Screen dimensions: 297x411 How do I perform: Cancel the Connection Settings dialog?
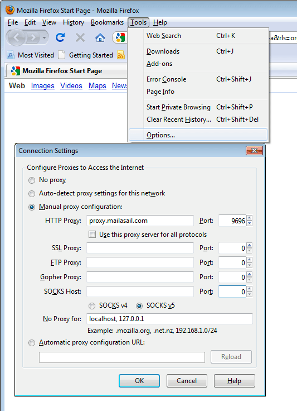187,381
